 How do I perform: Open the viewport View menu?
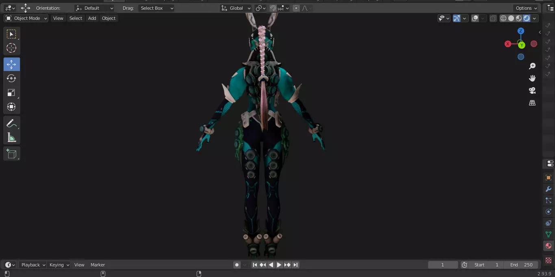(58, 18)
